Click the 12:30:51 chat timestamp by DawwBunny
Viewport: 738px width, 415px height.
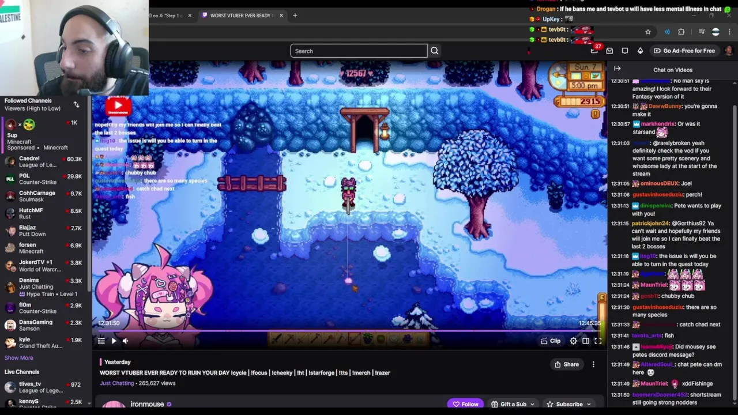tap(620, 106)
